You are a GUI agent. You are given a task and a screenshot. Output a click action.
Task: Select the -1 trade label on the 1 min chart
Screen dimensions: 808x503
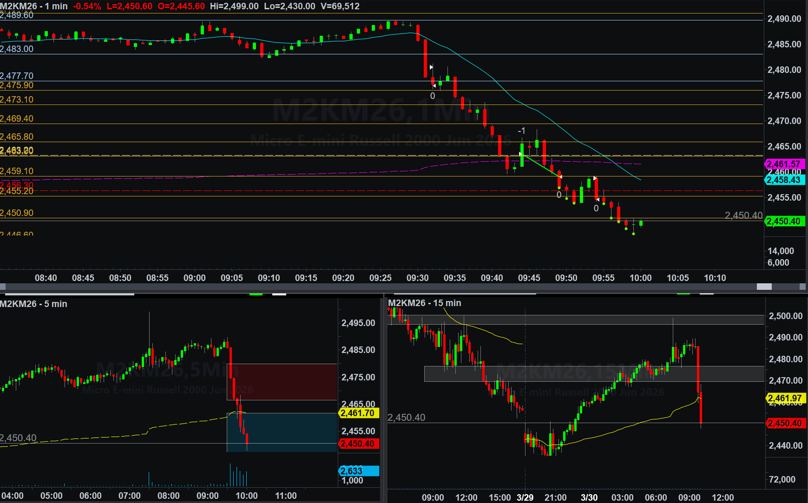click(521, 131)
